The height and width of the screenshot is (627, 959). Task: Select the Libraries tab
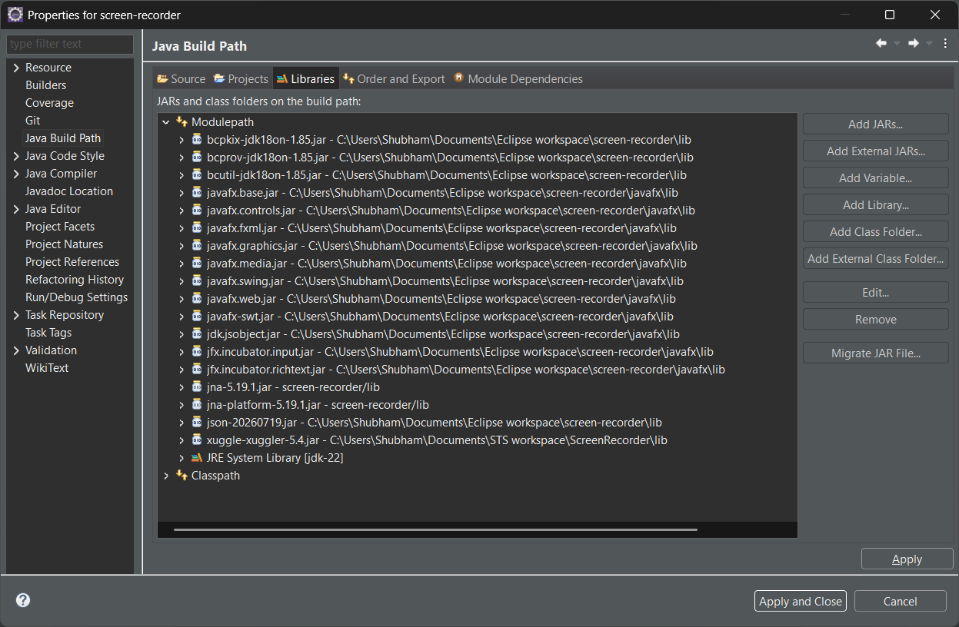point(305,78)
